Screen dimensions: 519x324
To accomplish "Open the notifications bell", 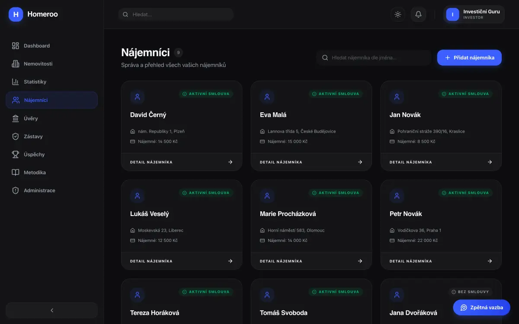I will [x=418, y=14].
